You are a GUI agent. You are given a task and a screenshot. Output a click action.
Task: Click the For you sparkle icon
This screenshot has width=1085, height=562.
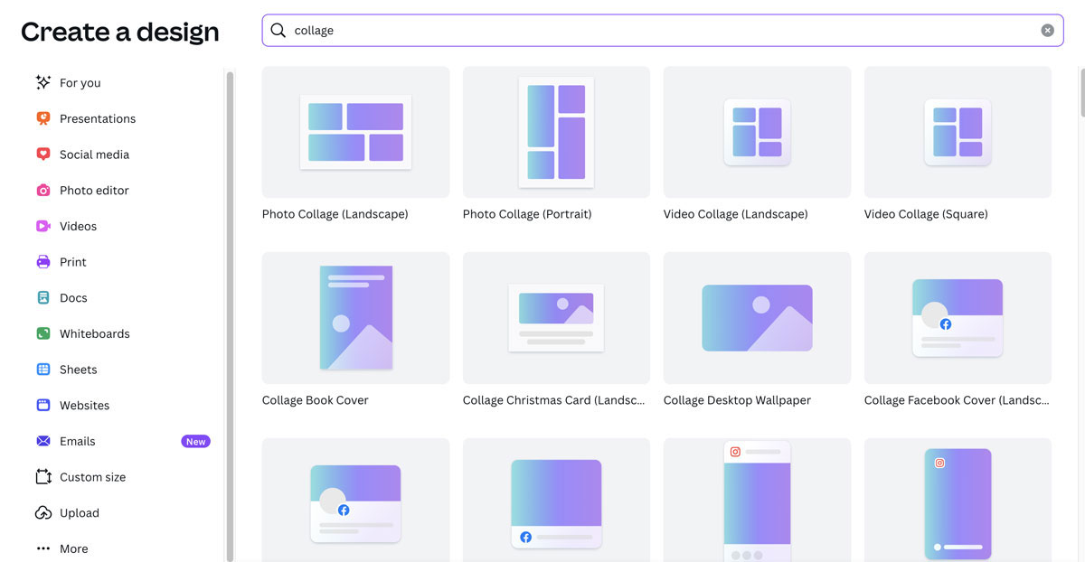(x=43, y=82)
